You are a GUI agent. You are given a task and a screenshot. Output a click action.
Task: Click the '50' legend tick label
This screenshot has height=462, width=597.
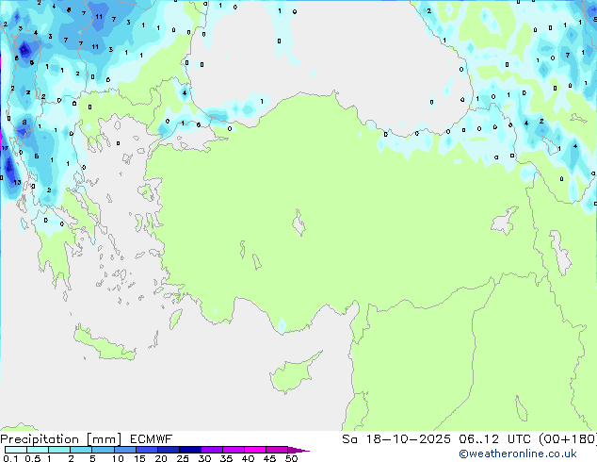[292, 458]
